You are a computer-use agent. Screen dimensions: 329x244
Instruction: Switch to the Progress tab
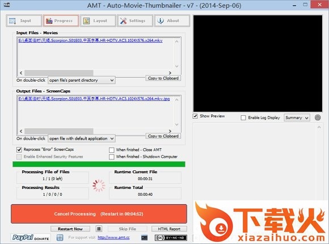(61, 20)
